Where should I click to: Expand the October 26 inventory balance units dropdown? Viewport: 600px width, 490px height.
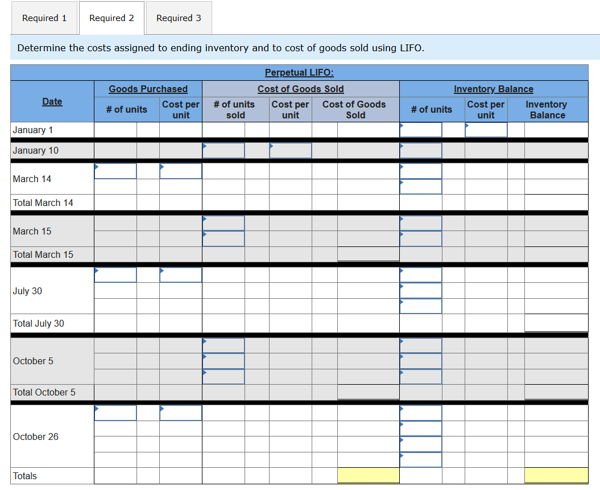421,413
